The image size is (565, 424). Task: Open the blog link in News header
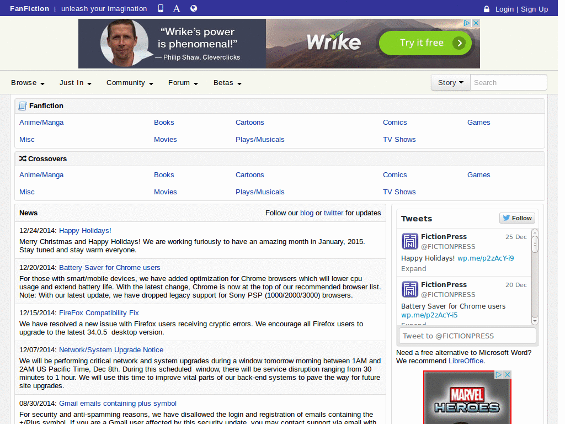pos(307,213)
